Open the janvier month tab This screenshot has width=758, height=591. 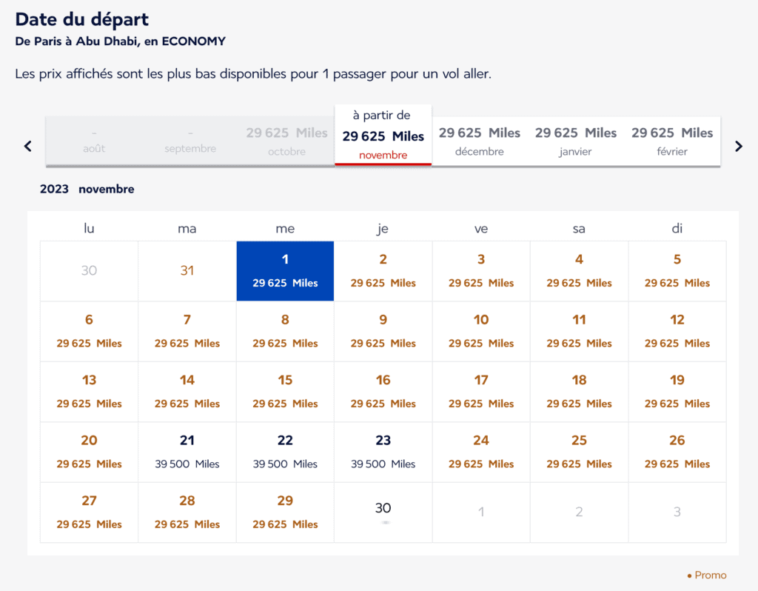coord(575,141)
